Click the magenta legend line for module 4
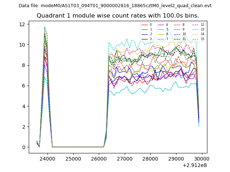The height and width of the screenshot is (172, 230). (x=161, y=25)
